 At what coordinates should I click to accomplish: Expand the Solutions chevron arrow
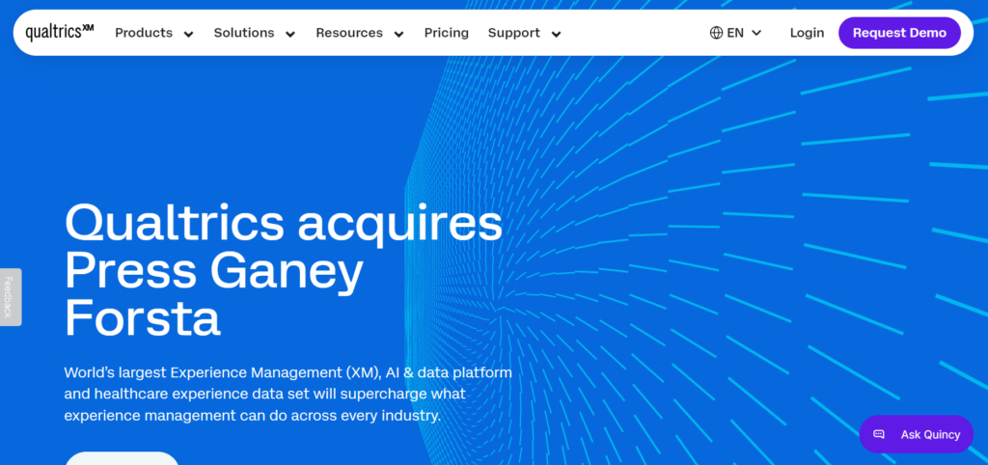(290, 34)
